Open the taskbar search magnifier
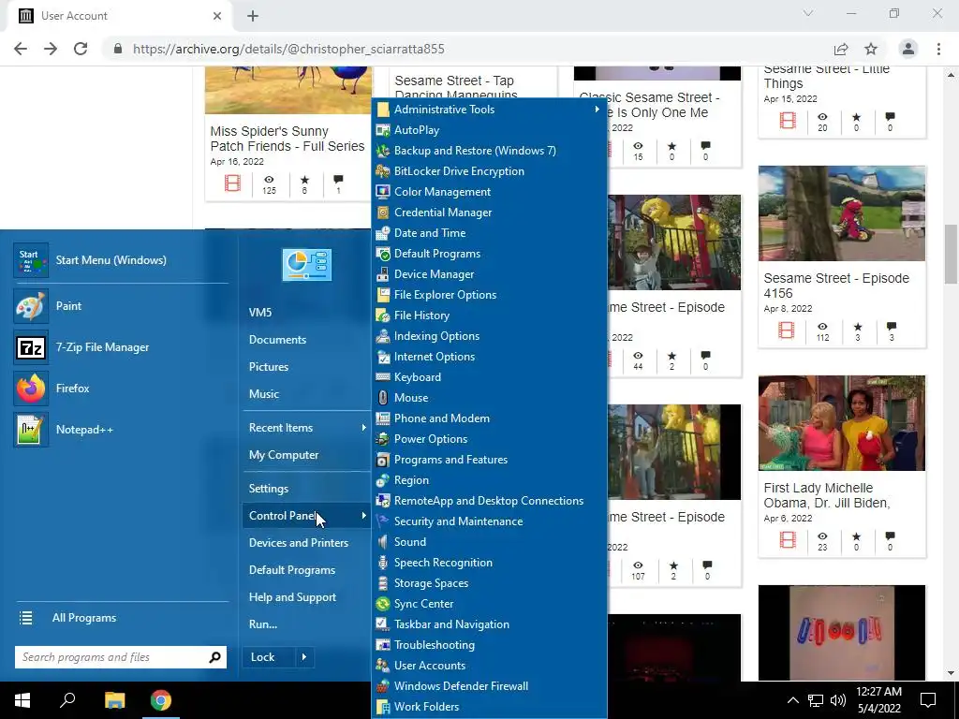 coord(67,700)
